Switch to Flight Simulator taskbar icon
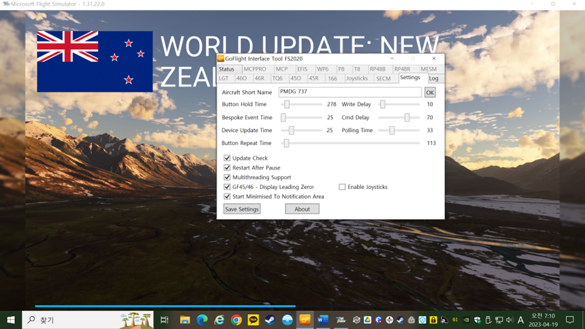Screen dimensions: 585x329 coord(340,320)
